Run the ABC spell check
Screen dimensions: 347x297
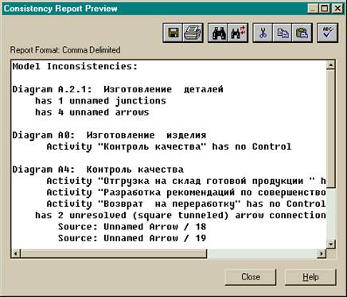pyautogui.click(x=328, y=33)
